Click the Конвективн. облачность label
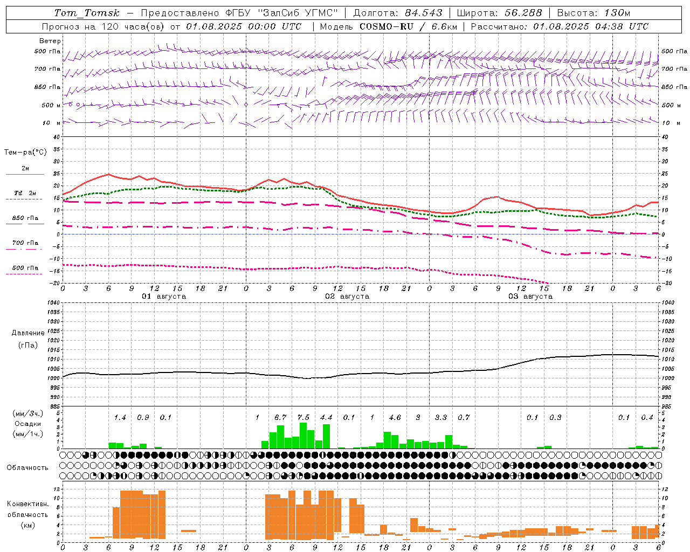Screen dimensions: 690x552 tap(27, 509)
